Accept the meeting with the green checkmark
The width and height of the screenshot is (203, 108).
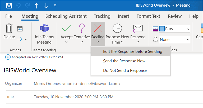pyautogui.click(x=66, y=29)
